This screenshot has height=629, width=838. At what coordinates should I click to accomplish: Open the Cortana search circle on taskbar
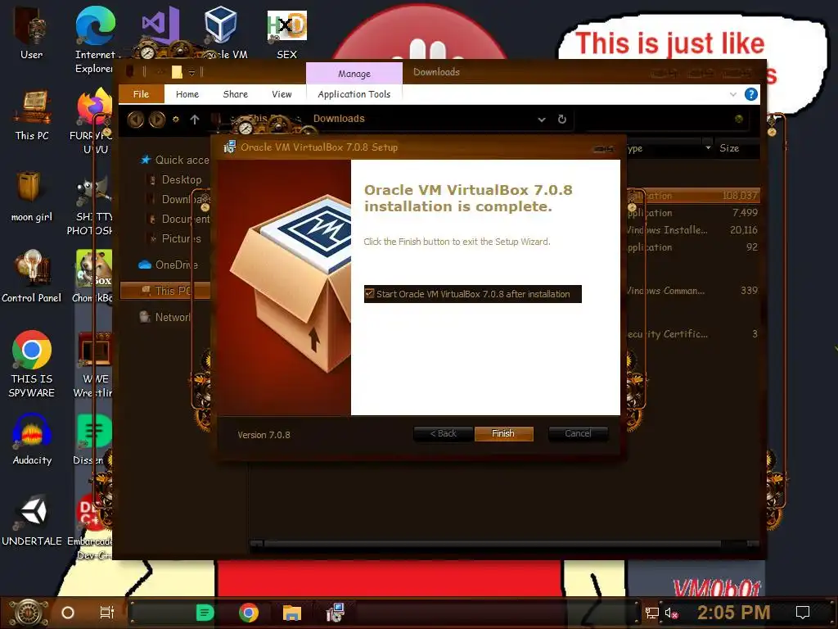coord(68,613)
